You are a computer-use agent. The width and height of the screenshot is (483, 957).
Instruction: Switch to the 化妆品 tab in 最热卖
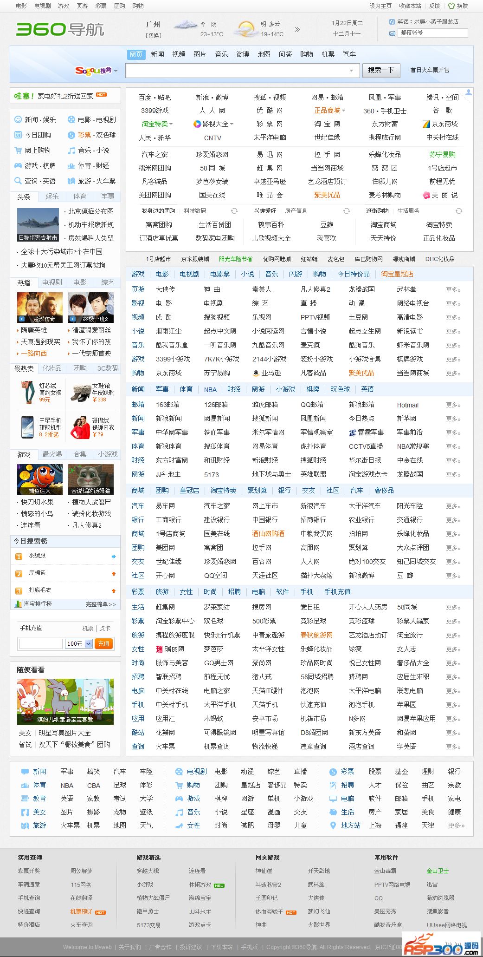(52, 368)
